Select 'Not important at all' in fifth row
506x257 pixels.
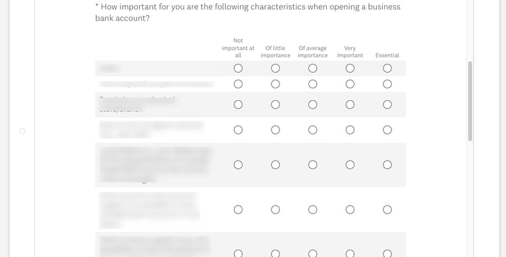pyautogui.click(x=238, y=165)
